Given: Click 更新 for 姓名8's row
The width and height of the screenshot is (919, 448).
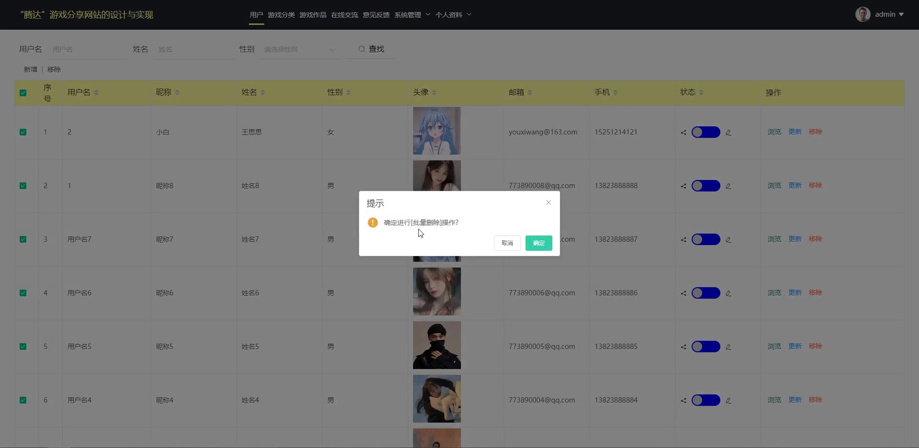Looking at the screenshot, I should pos(795,185).
